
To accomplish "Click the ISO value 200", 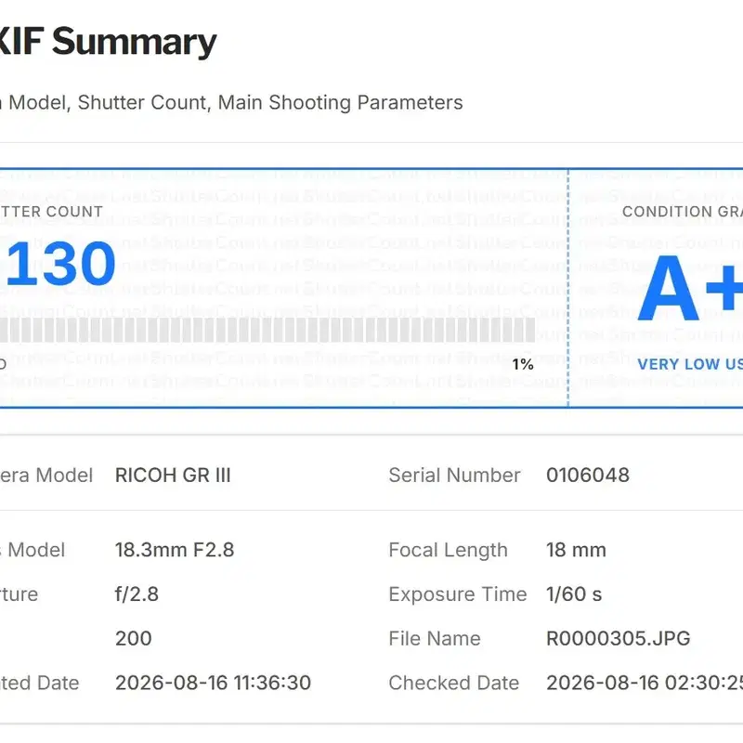I will point(133,638).
